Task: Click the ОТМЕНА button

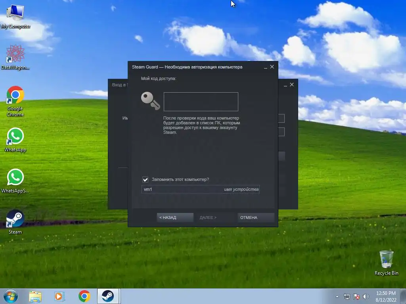Action: (x=256, y=217)
